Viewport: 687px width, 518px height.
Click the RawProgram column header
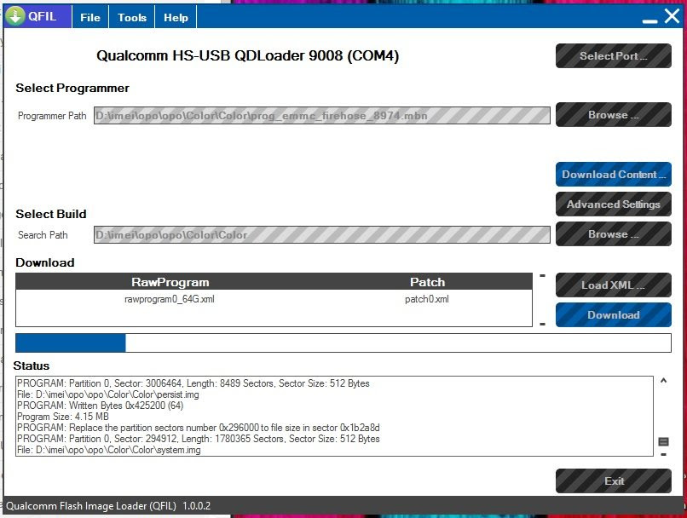pyautogui.click(x=170, y=282)
